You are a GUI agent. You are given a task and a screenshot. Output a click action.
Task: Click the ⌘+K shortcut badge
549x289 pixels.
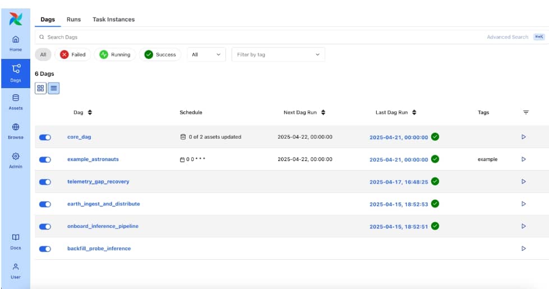pyautogui.click(x=539, y=37)
